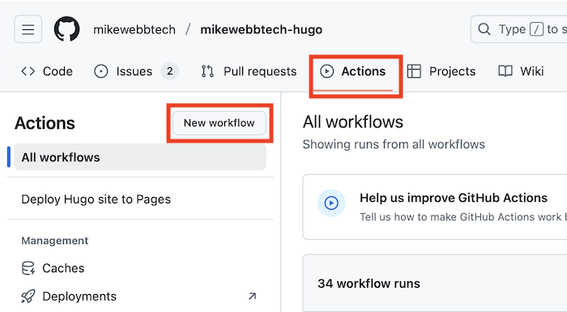Open the hamburger navigation menu
Viewport: 567px width, 312px height.
coord(28,29)
